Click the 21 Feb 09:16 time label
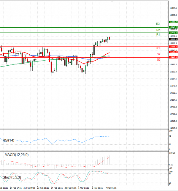The width and height of the screenshot is (178, 191). [x=29, y=188]
